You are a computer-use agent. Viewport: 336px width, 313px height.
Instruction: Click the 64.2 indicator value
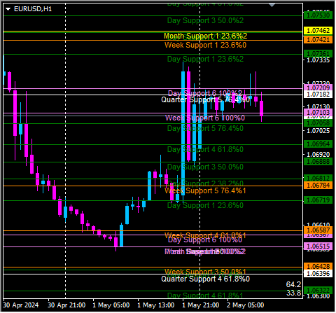[x=293, y=284]
